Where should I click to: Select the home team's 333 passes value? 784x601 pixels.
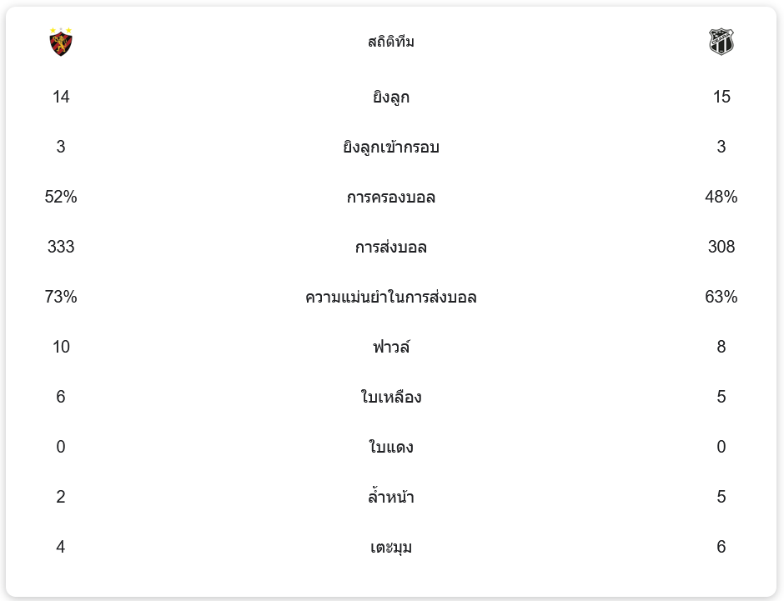[x=61, y=248]
